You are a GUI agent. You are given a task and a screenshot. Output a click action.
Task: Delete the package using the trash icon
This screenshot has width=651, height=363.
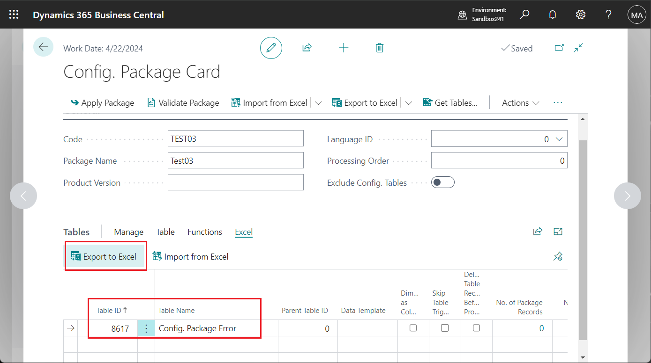pos(380,48)
